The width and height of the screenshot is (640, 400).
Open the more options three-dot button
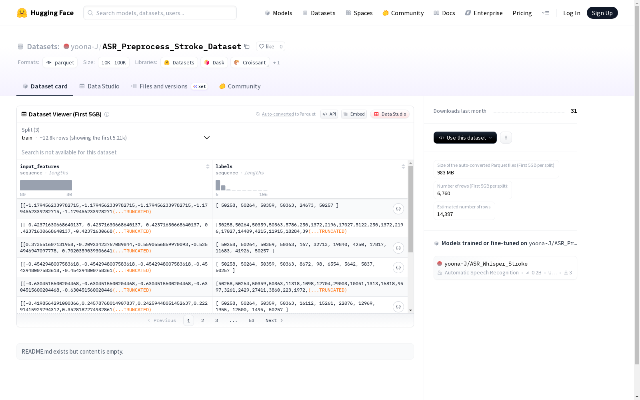pos(506,138)
